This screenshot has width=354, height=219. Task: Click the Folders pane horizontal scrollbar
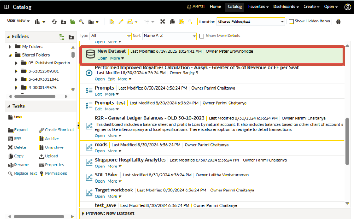coord(36,96)
